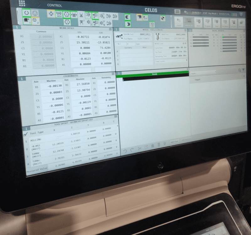Toggle the INCH unit mode button
This screenshot has height=235, width=251.
point(59,13)
